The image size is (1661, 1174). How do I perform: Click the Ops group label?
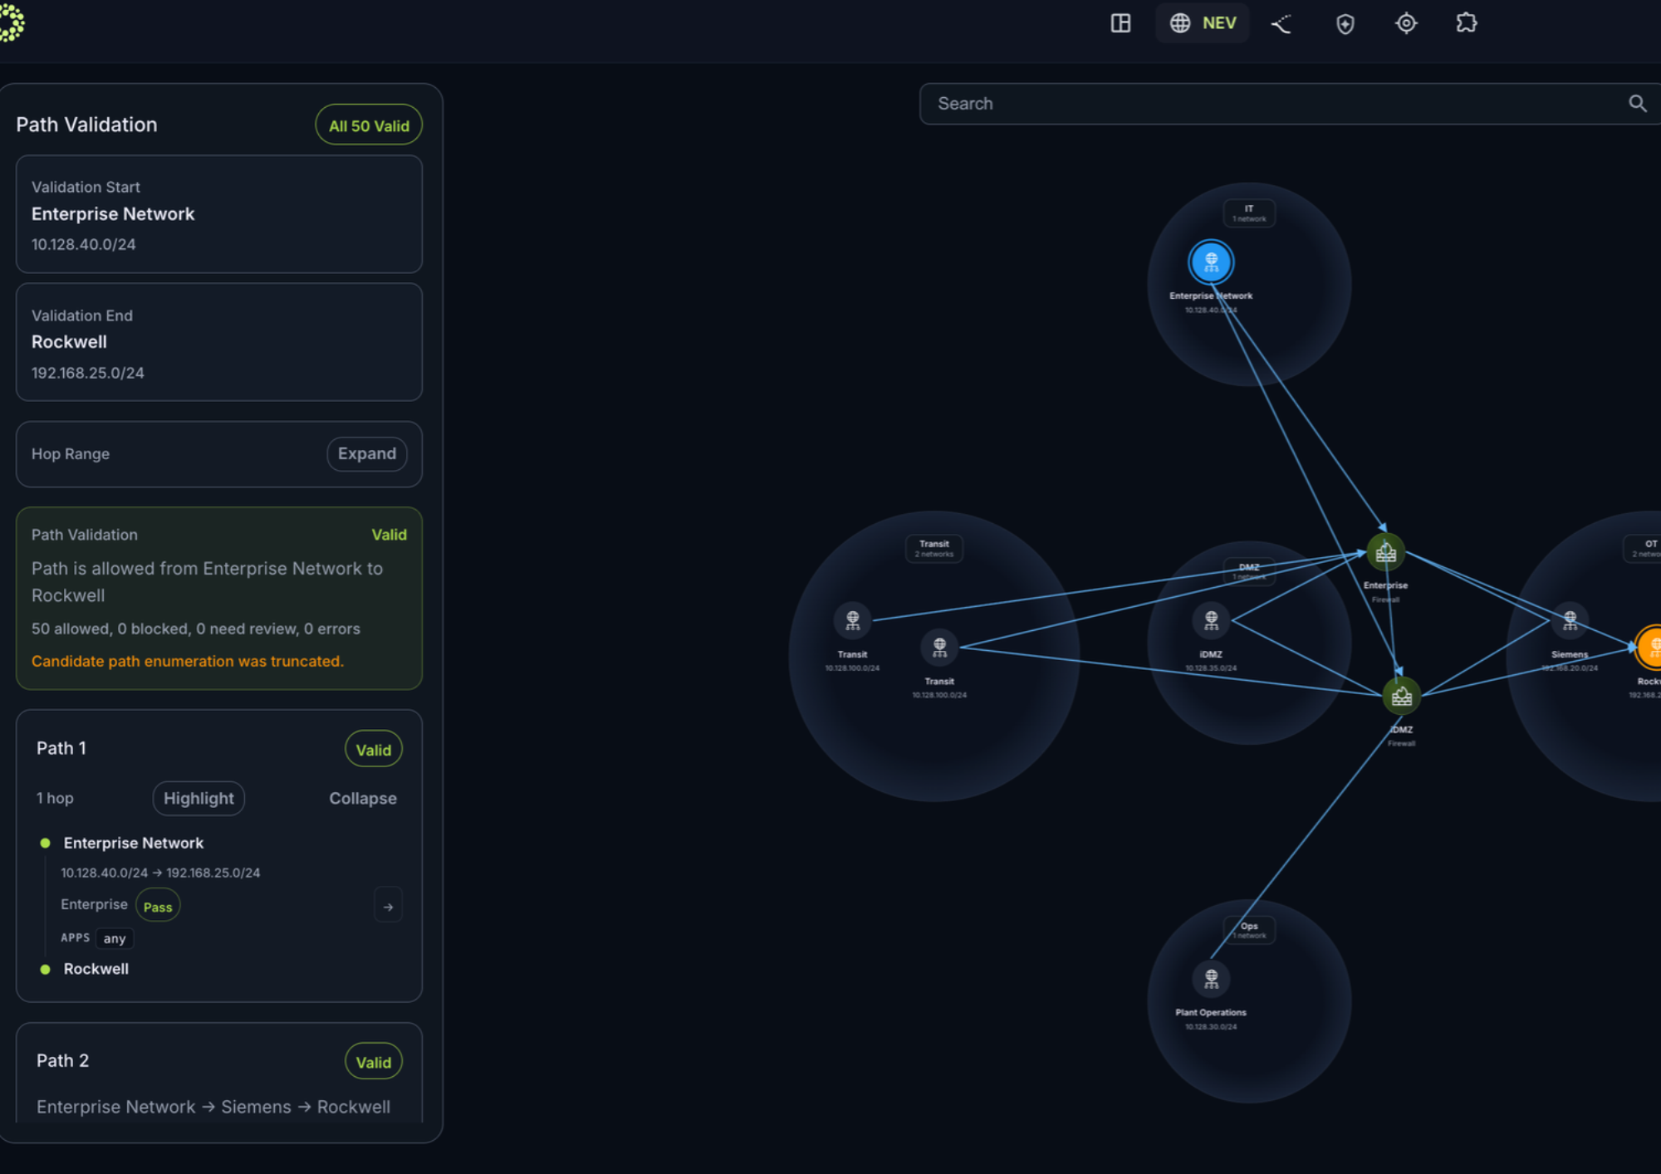click(x=1249, y=930)
